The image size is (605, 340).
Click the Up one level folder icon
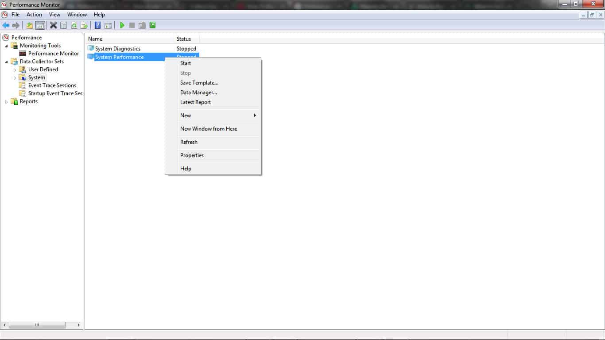[x=29, y=25]
